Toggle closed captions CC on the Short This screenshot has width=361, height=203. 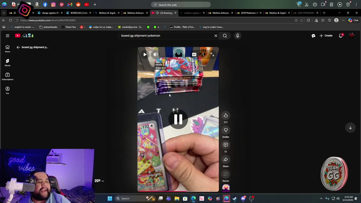pos(194,54)
